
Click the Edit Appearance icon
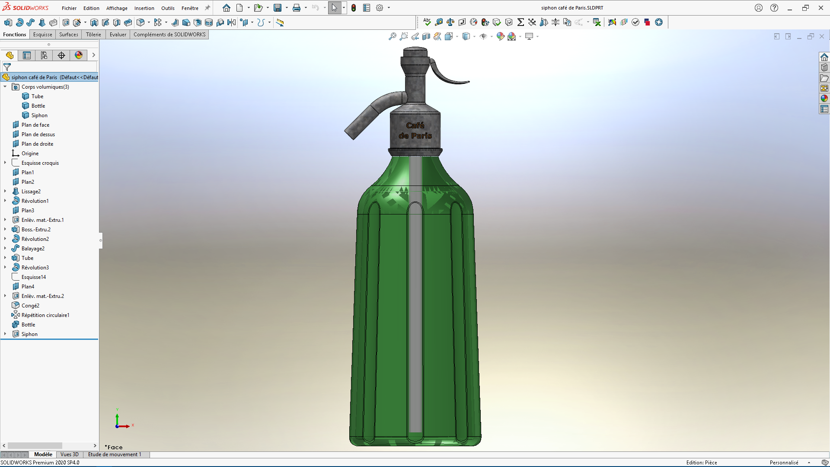(x=501, y=37)
